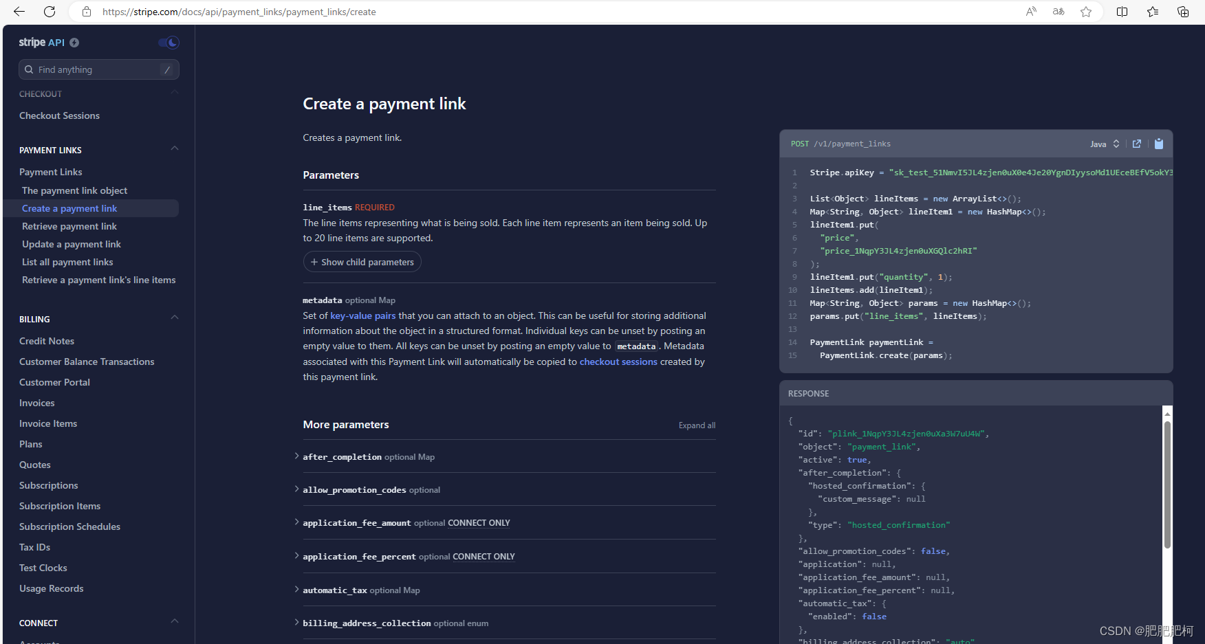1205x644 pixels.
Task: Click the search magnifier in Find anything
Action: (29, 69)
